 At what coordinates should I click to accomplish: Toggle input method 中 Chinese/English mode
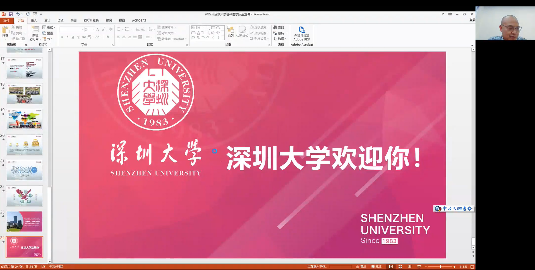point(445,209)
